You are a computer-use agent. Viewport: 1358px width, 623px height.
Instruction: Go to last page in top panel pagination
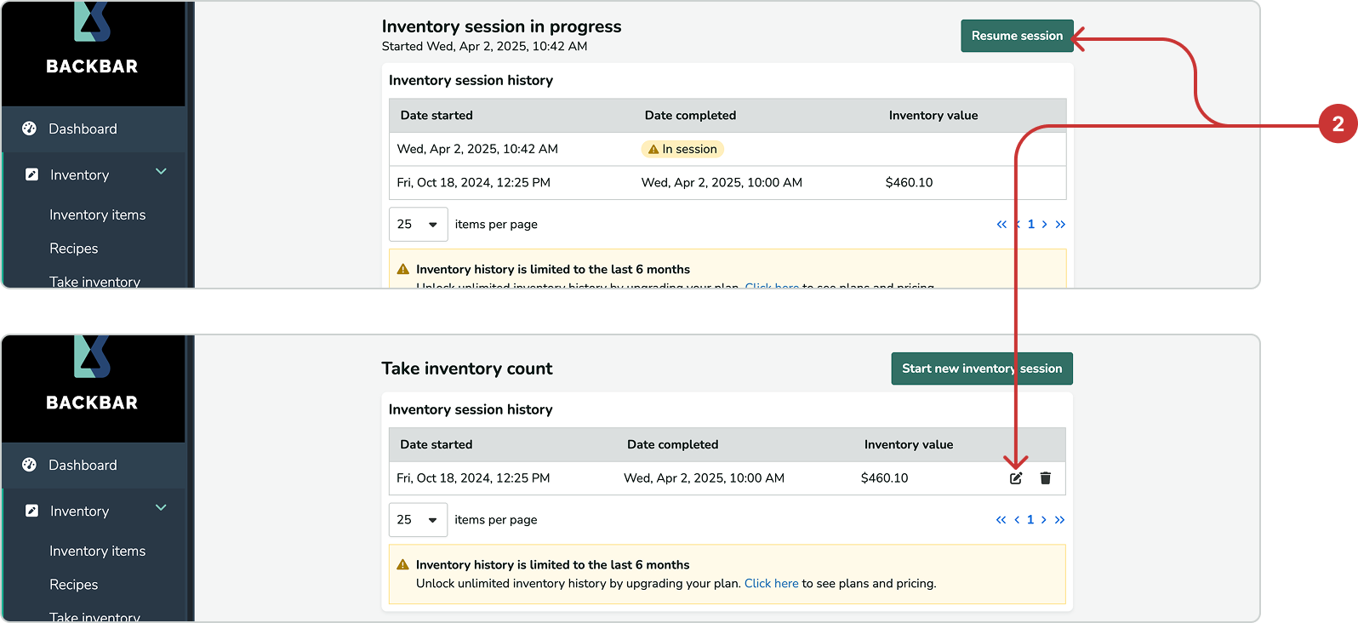(1060, 225)
